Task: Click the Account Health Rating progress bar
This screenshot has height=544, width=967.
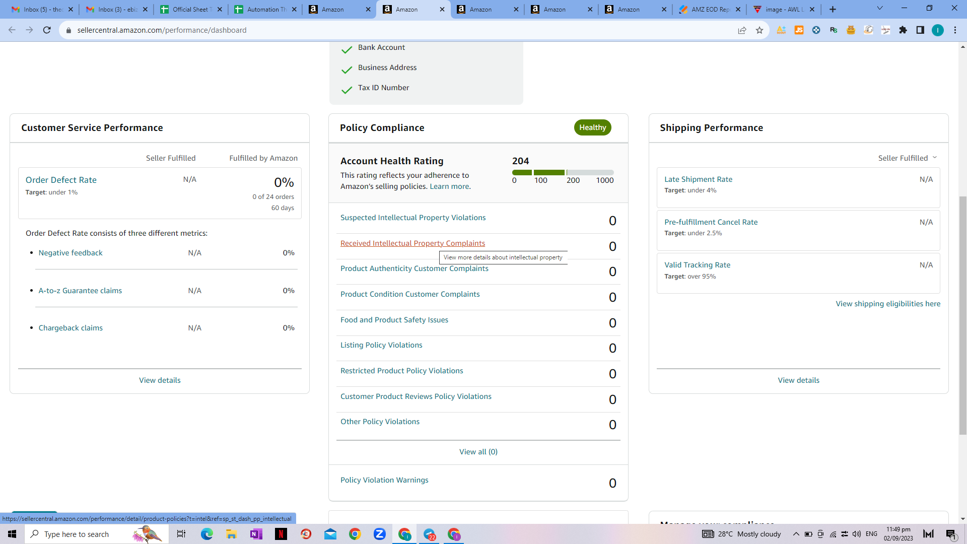Action: pos(563,172)
